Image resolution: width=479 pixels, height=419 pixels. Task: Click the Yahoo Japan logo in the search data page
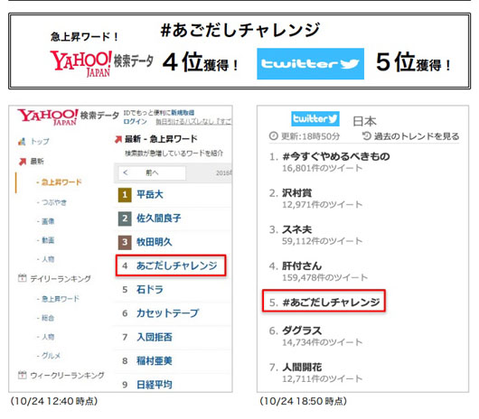(48, 117)
